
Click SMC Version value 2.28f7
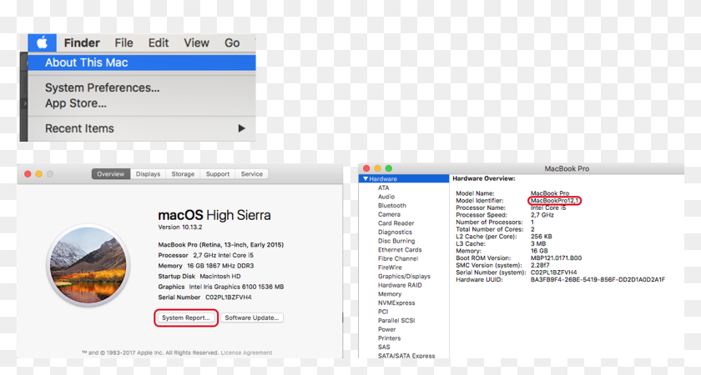tap(540, 265)
